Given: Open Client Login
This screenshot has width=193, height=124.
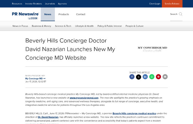Looking at the screenshot, I should coord(155,4).
